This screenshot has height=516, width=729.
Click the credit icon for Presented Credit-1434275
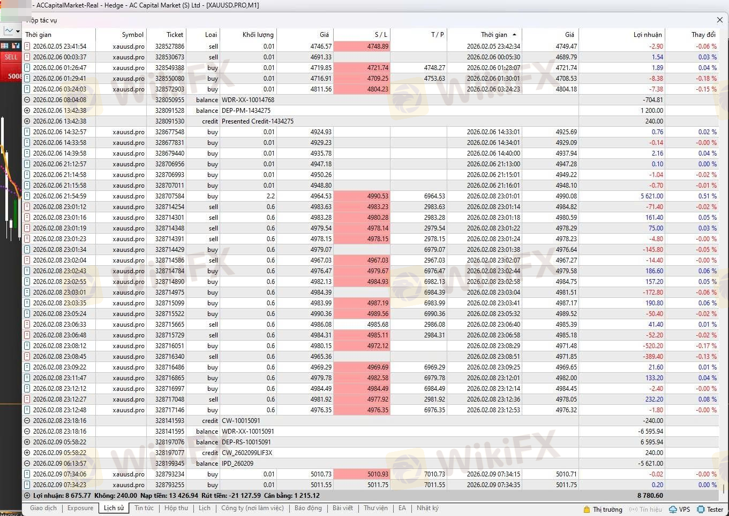[x=27, y=121]
